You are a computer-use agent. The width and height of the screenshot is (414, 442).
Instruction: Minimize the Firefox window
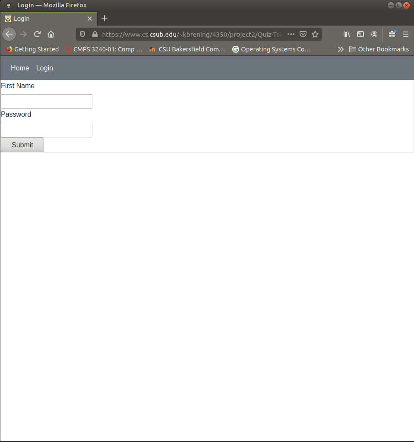[x=391, y=5]
